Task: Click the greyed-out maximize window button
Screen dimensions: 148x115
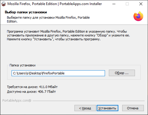Action: (x=127, y=4)
